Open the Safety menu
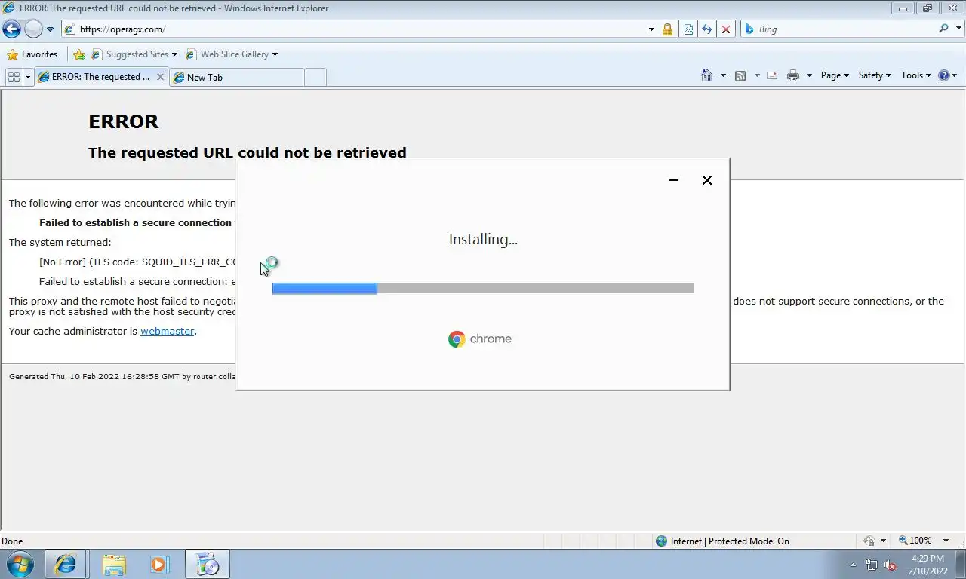 point(875,75)
